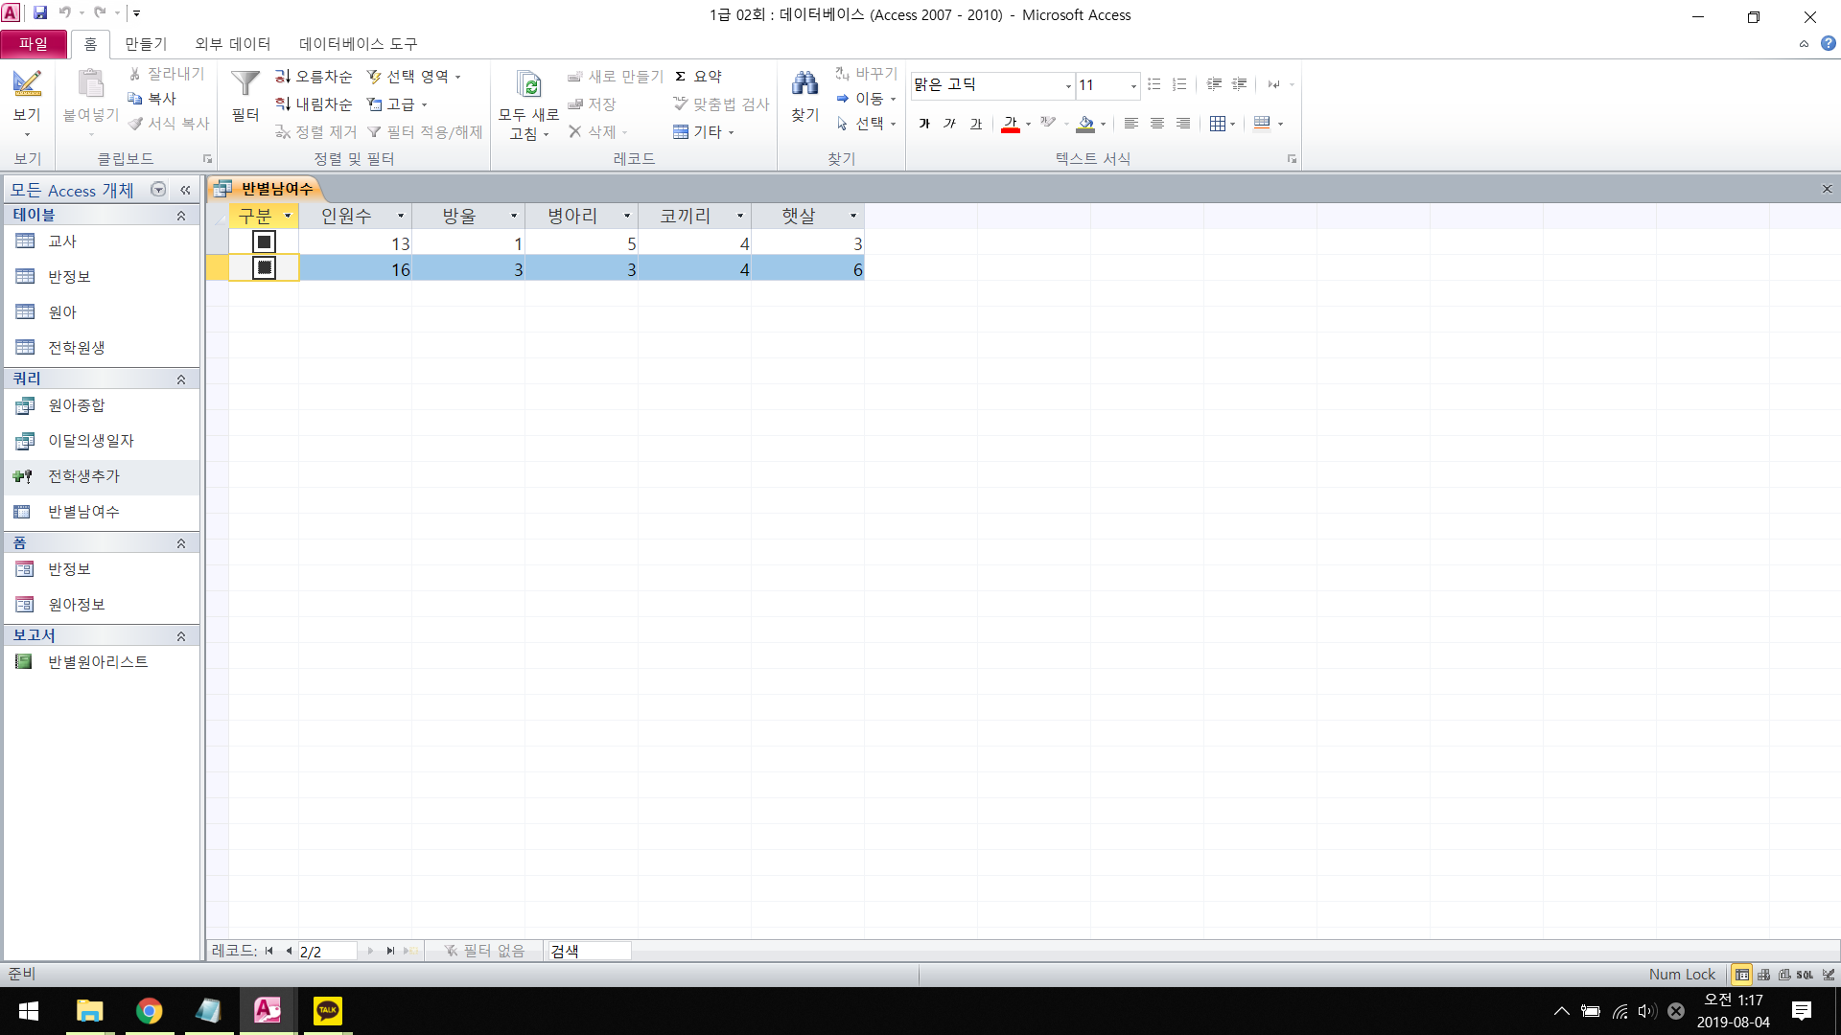The height and width of the screenshot is (1035, 1841).
Task: Toggle the 구분 checkbox in second row
Action: [264, 268]
